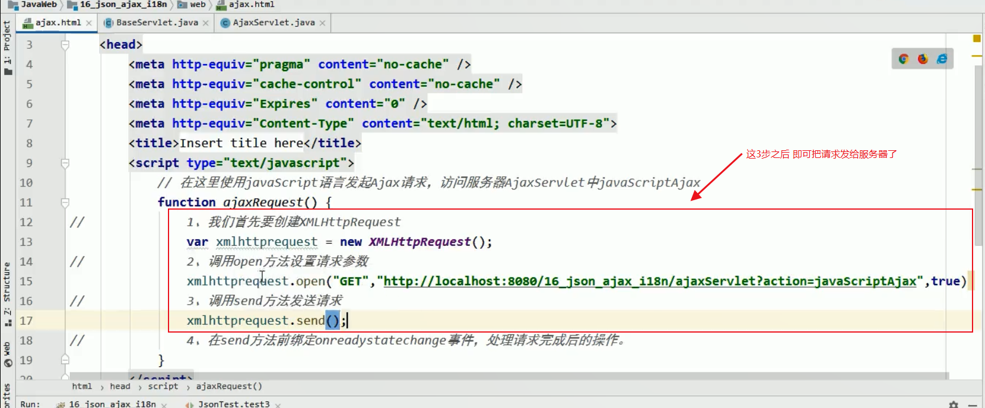Click the comment marker on line 12 gutter
This screenshot has width=985, height=408.
[x=77, y=222]
